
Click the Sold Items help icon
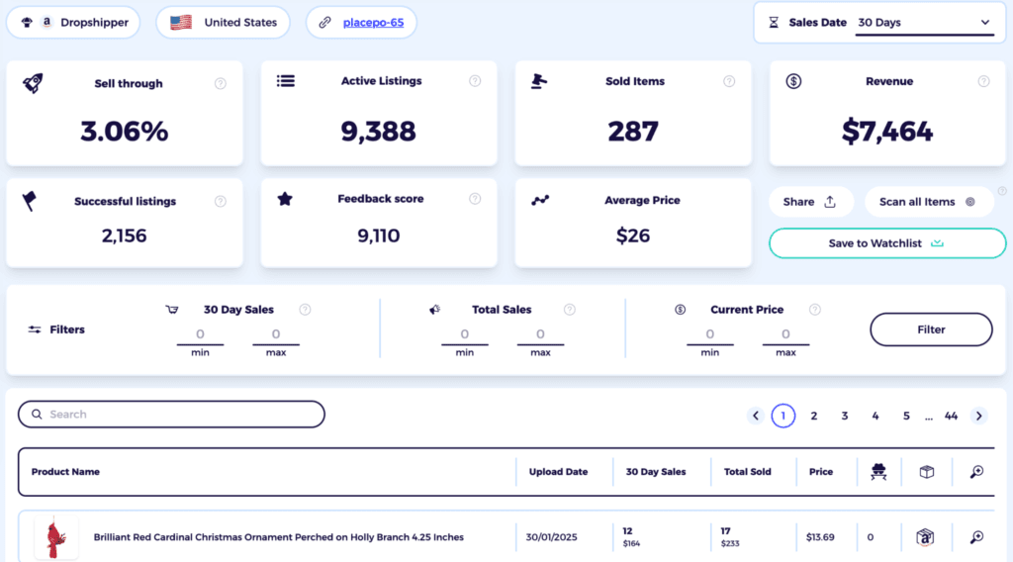click(729, 81)
